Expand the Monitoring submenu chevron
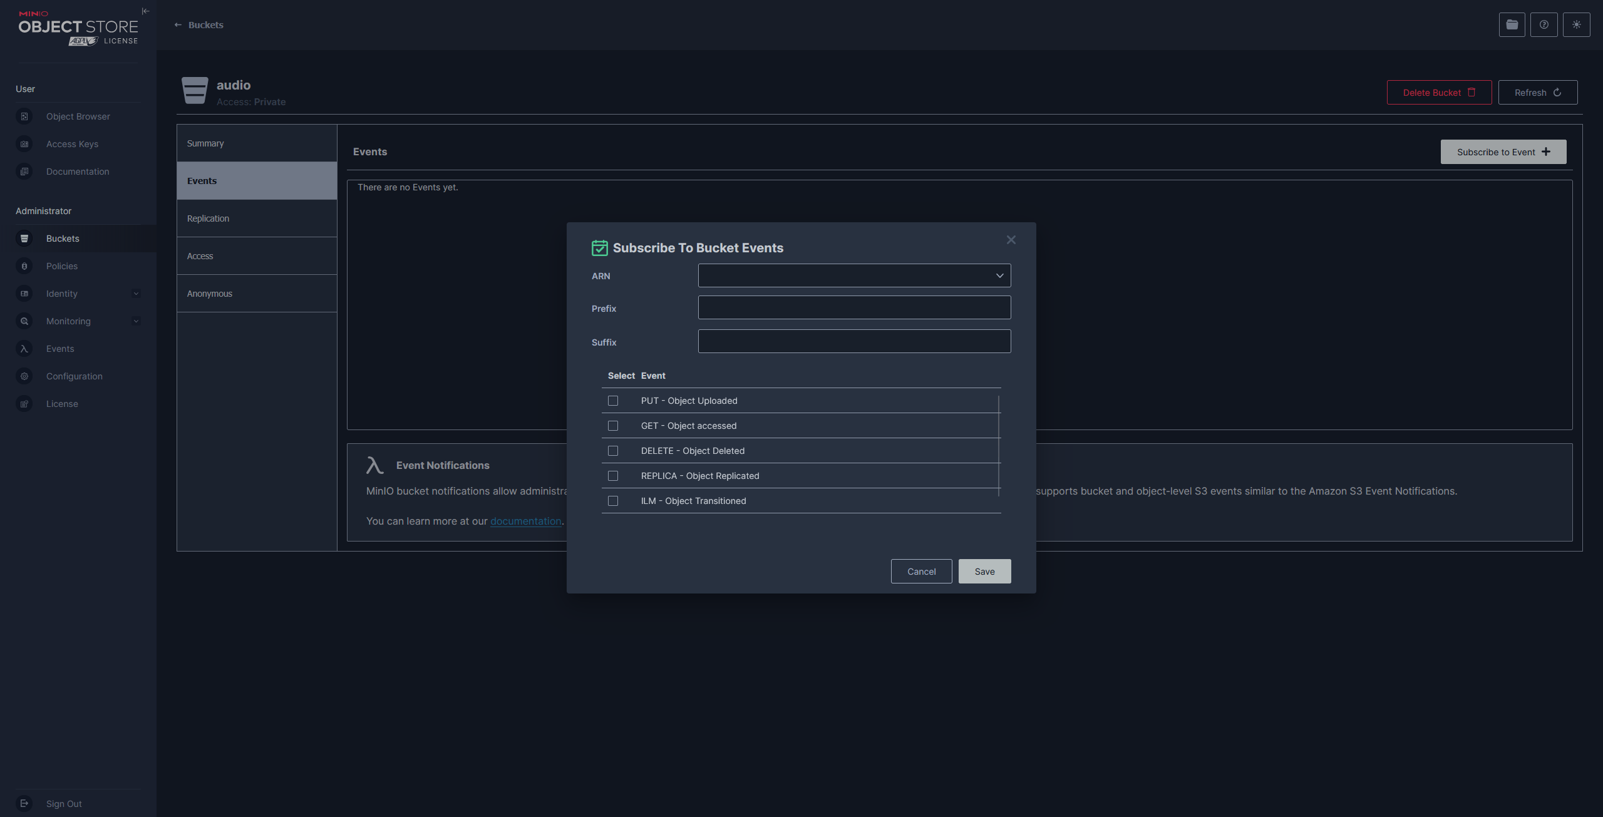The width and height of the screenshot is (1603, 817). tap(136, 321)
